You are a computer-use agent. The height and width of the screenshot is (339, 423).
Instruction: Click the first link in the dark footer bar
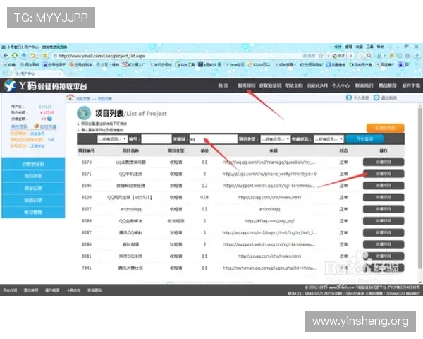[10, 290]
